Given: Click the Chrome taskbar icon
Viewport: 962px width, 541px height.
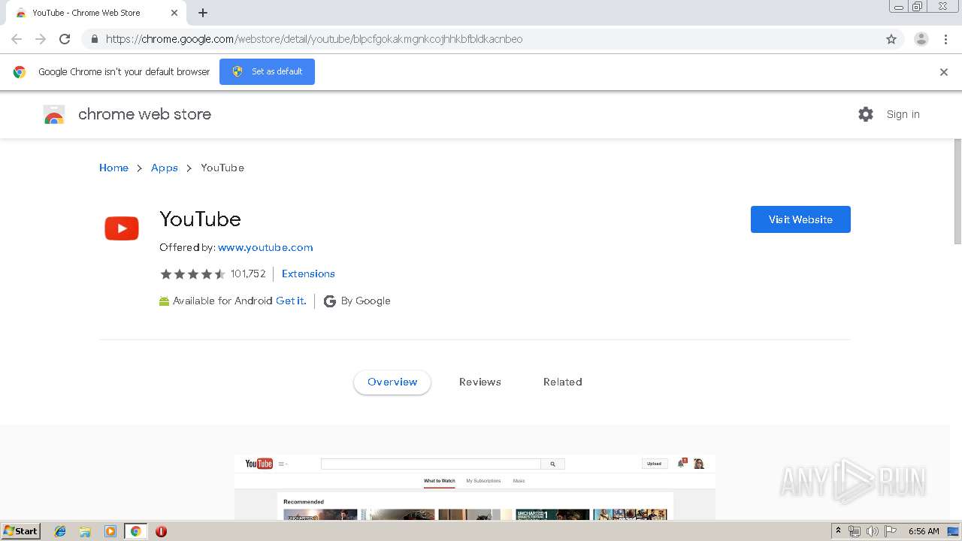Looking at the screenshot, I should pos(135,531).
